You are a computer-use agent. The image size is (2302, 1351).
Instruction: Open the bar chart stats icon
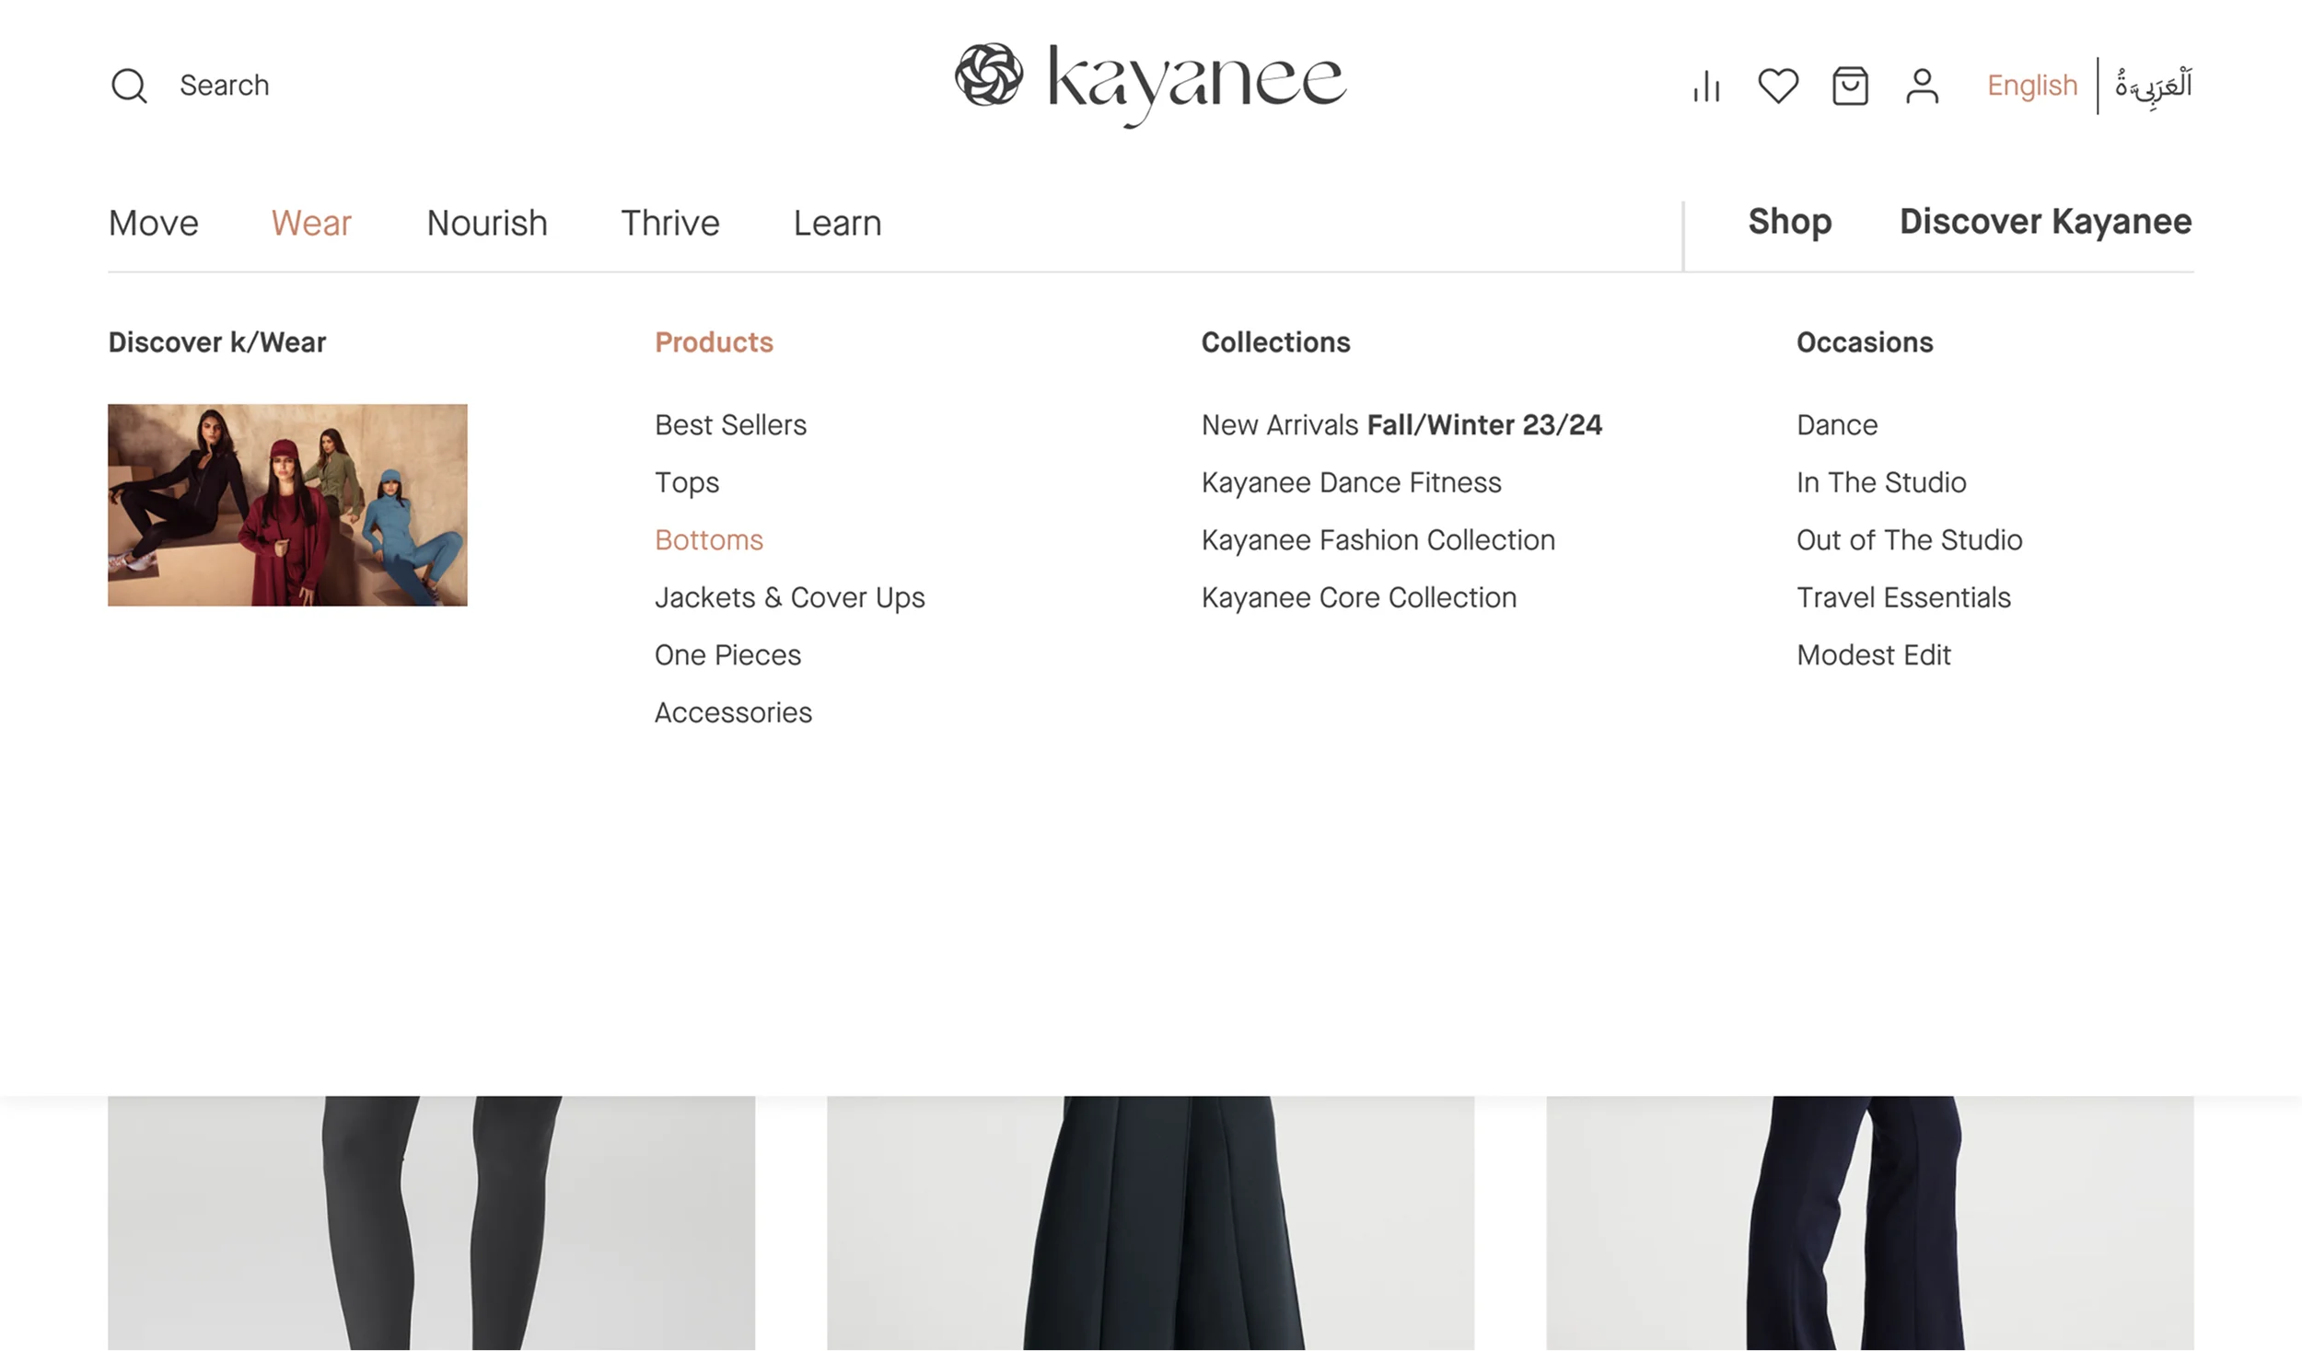(1706, 87)
